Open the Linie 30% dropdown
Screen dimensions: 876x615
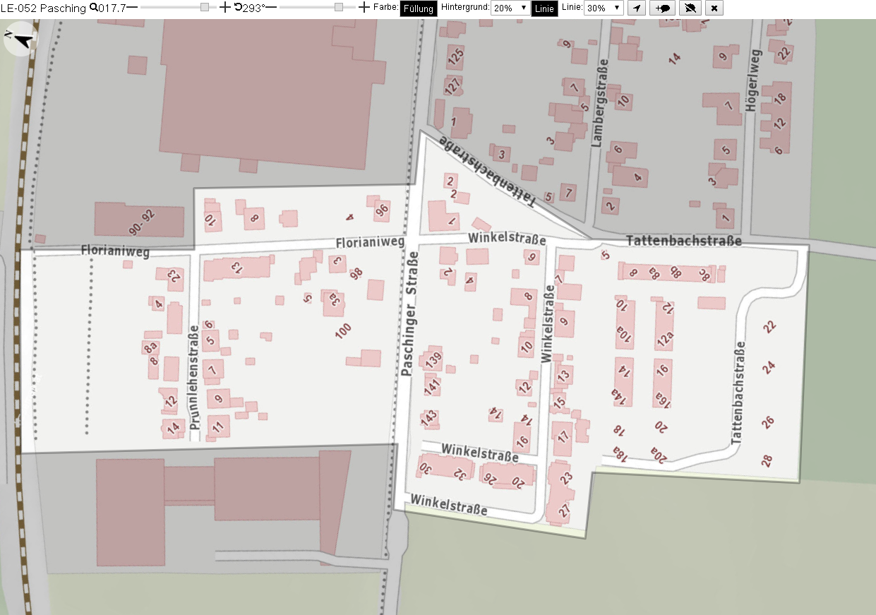tap(604, 8)
